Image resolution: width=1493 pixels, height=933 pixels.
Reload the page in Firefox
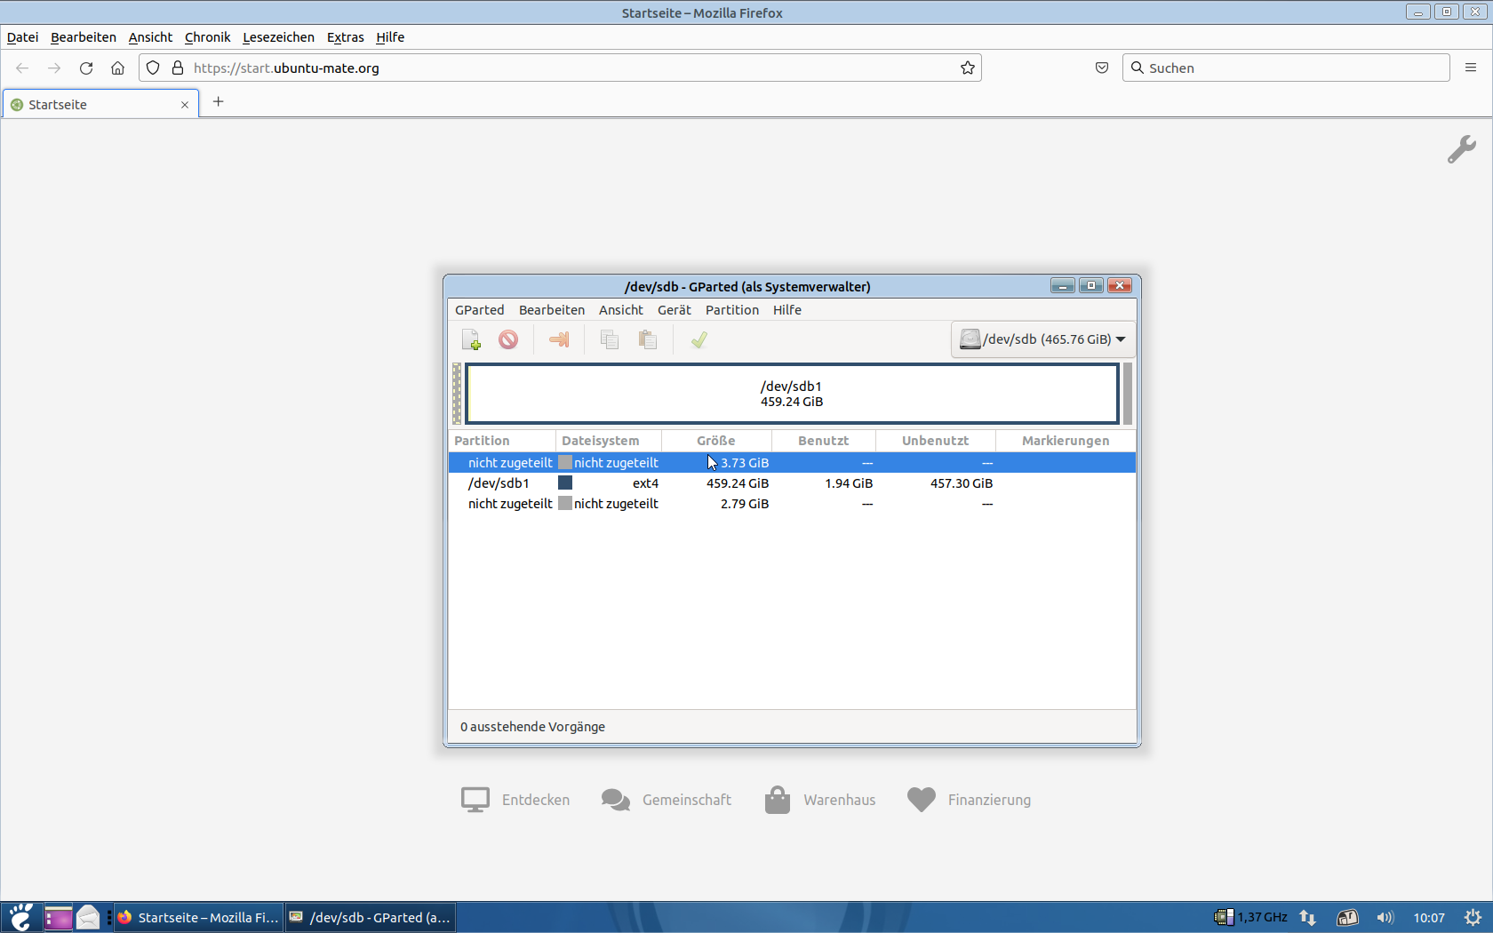(x=86, y=68)
